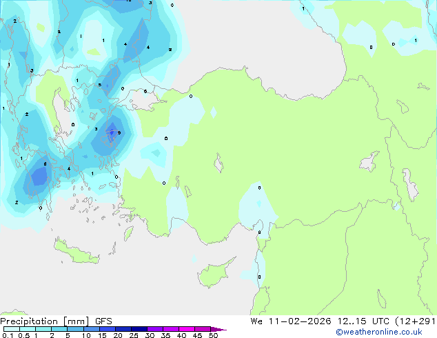
Task: Click the 'Precipitation [mm] GFS' title text
Action: pos(56,321)
